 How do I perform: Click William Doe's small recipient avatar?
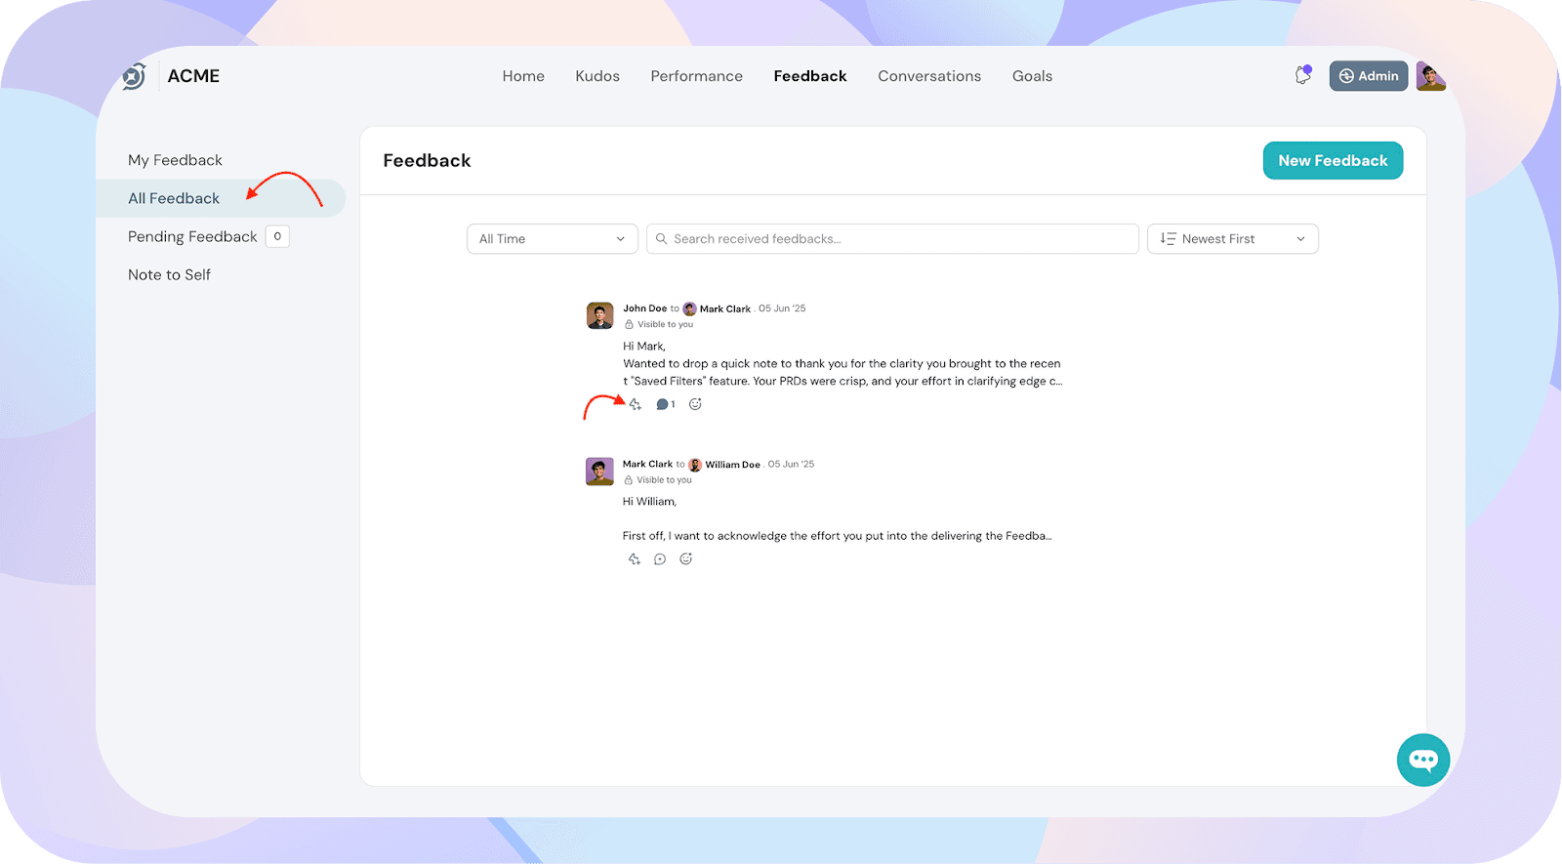695,465
